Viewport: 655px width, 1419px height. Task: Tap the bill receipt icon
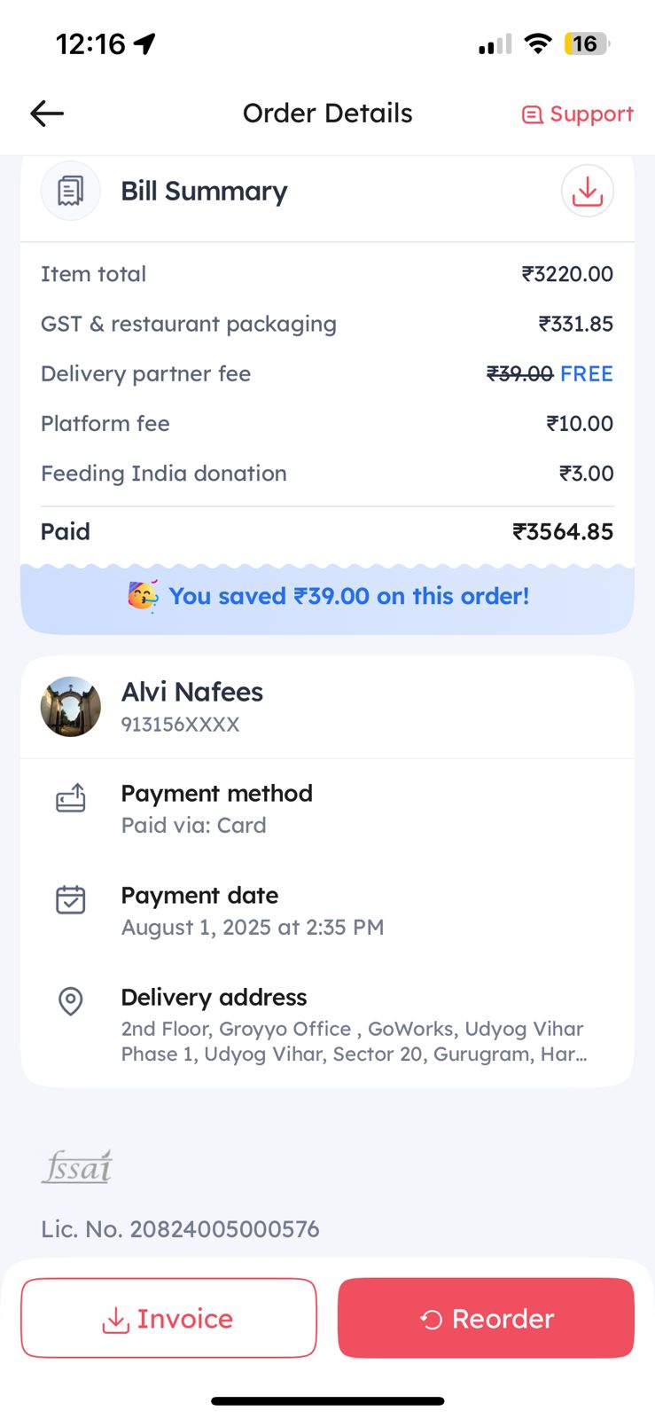[71, 192]
